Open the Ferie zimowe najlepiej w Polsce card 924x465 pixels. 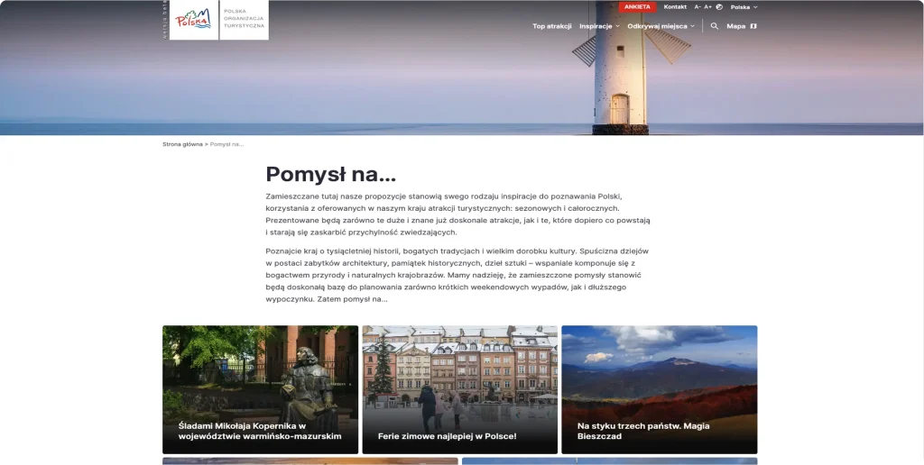(x=459, y=389)
